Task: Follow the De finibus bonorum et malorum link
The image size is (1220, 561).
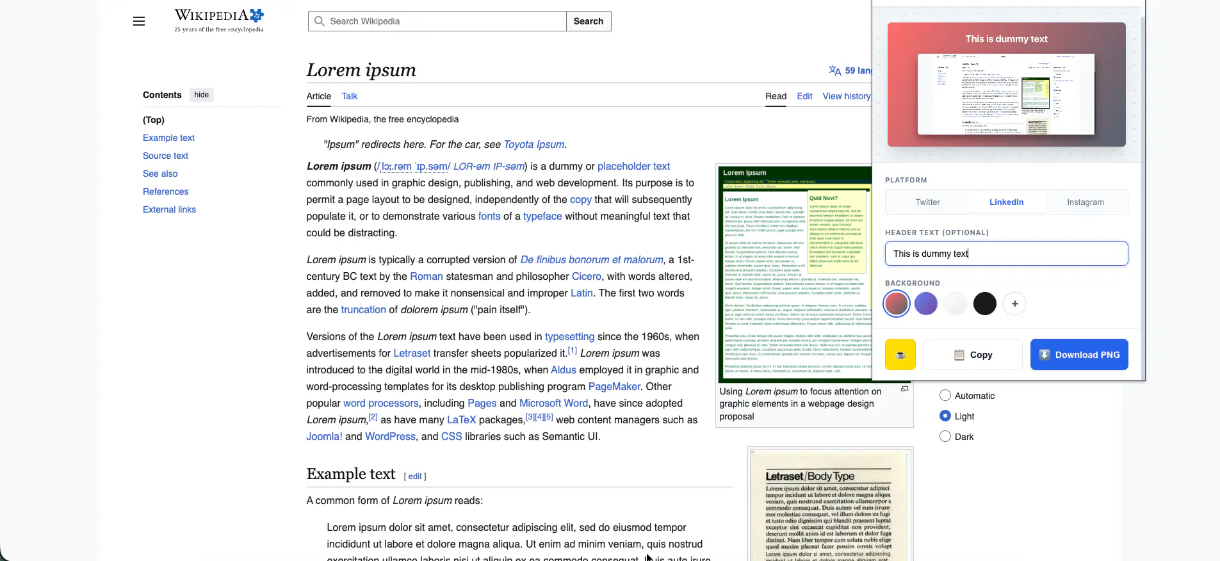Action: coord(591,260)
